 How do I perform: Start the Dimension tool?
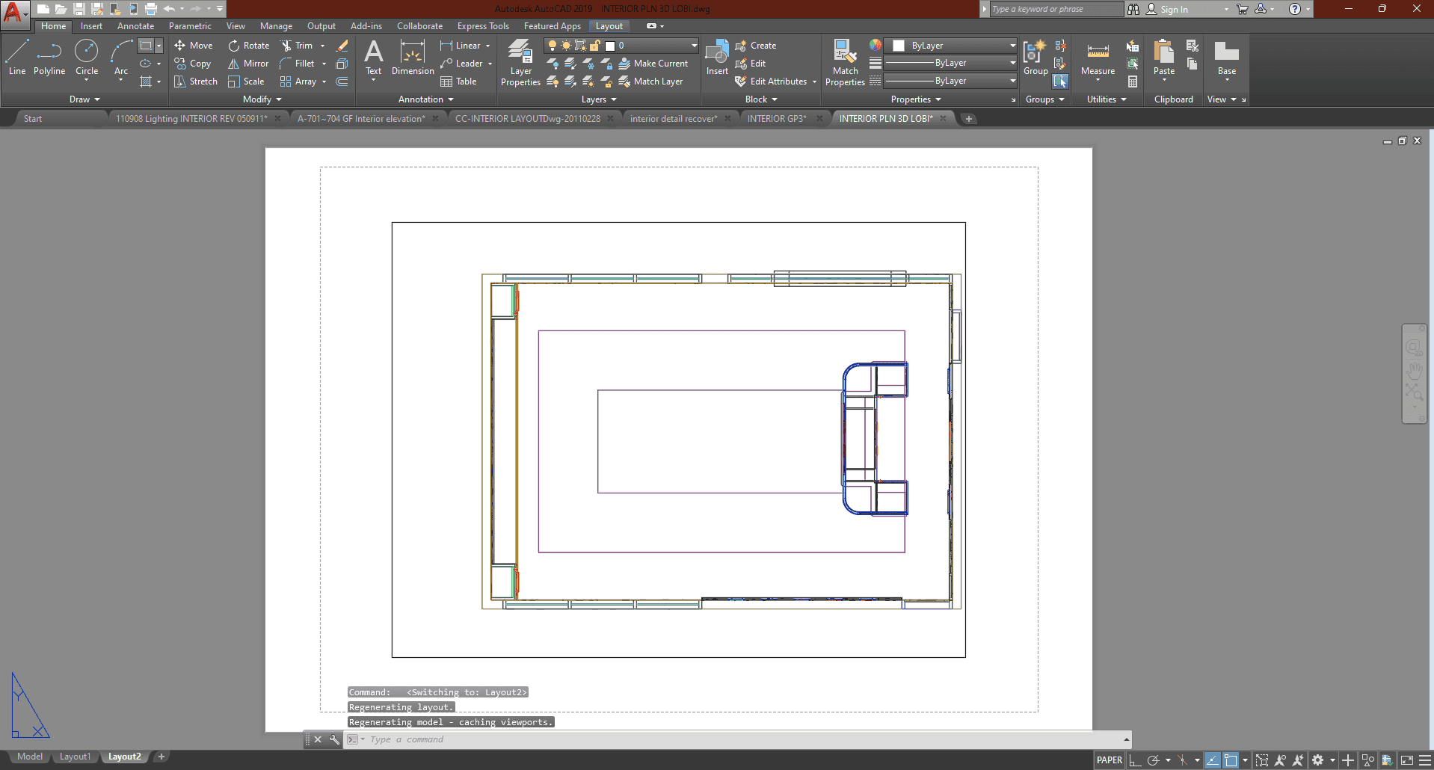[413, 58]
